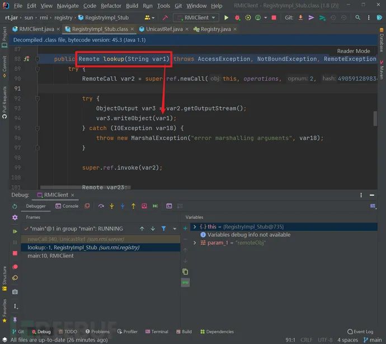Select previous frame using up arrow
This screenshot has width=386, height=344.
[x=142, y=229]
